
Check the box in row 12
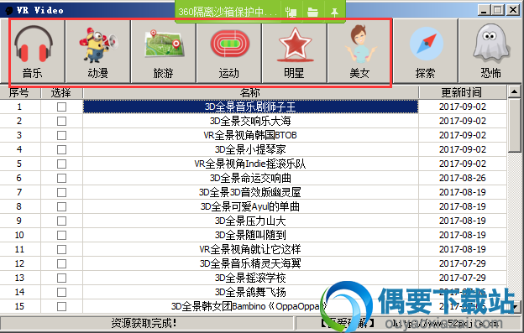point(61,264)
